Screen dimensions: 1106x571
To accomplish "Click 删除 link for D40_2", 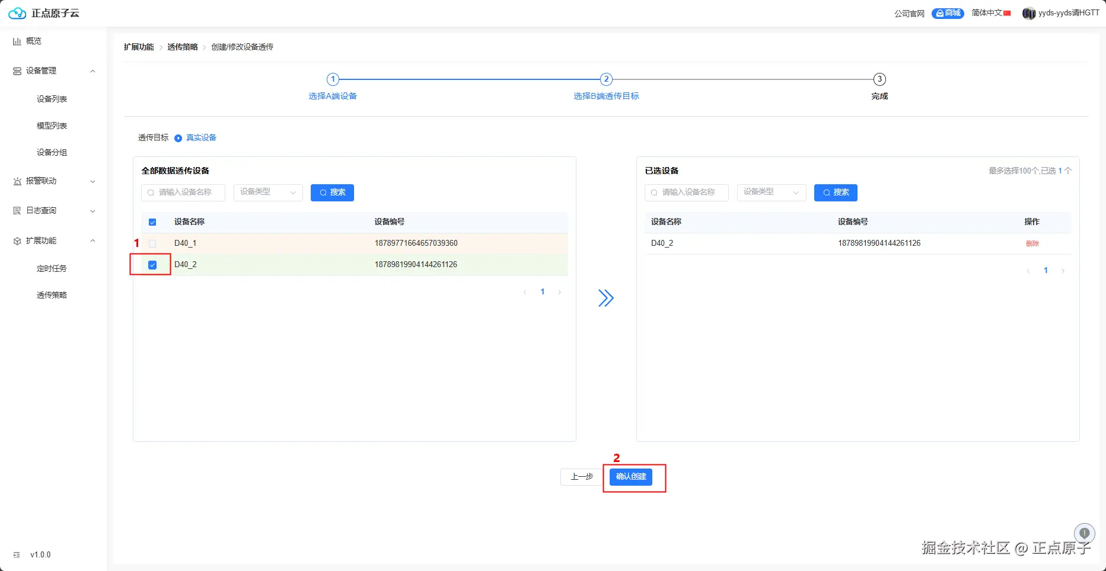I will [1032, 243].
